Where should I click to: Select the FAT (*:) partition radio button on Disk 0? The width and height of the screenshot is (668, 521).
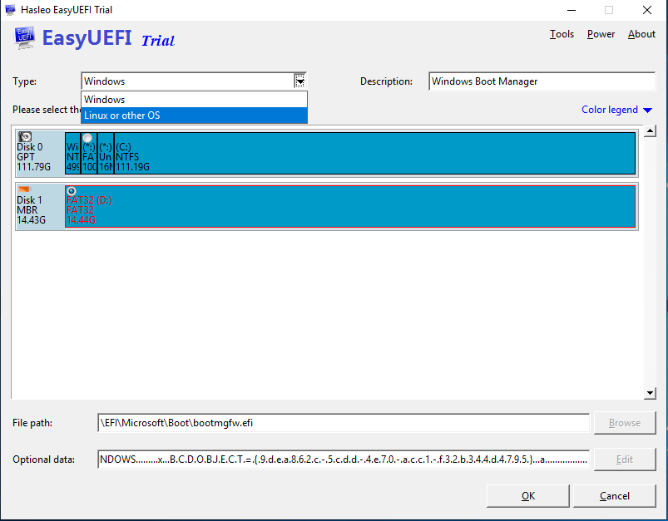tap(87, 138)
